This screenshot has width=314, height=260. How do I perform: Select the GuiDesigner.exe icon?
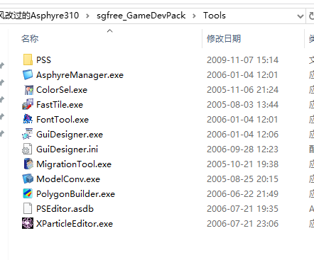click(28, 135)
